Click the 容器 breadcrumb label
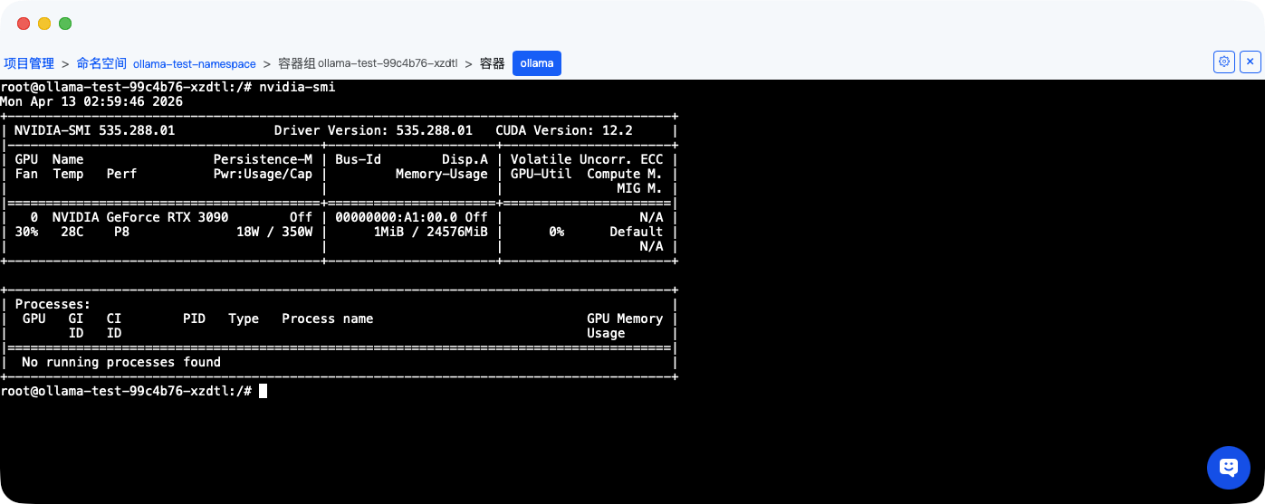Viewport: 1265px width, 504px height. [492, 63]
